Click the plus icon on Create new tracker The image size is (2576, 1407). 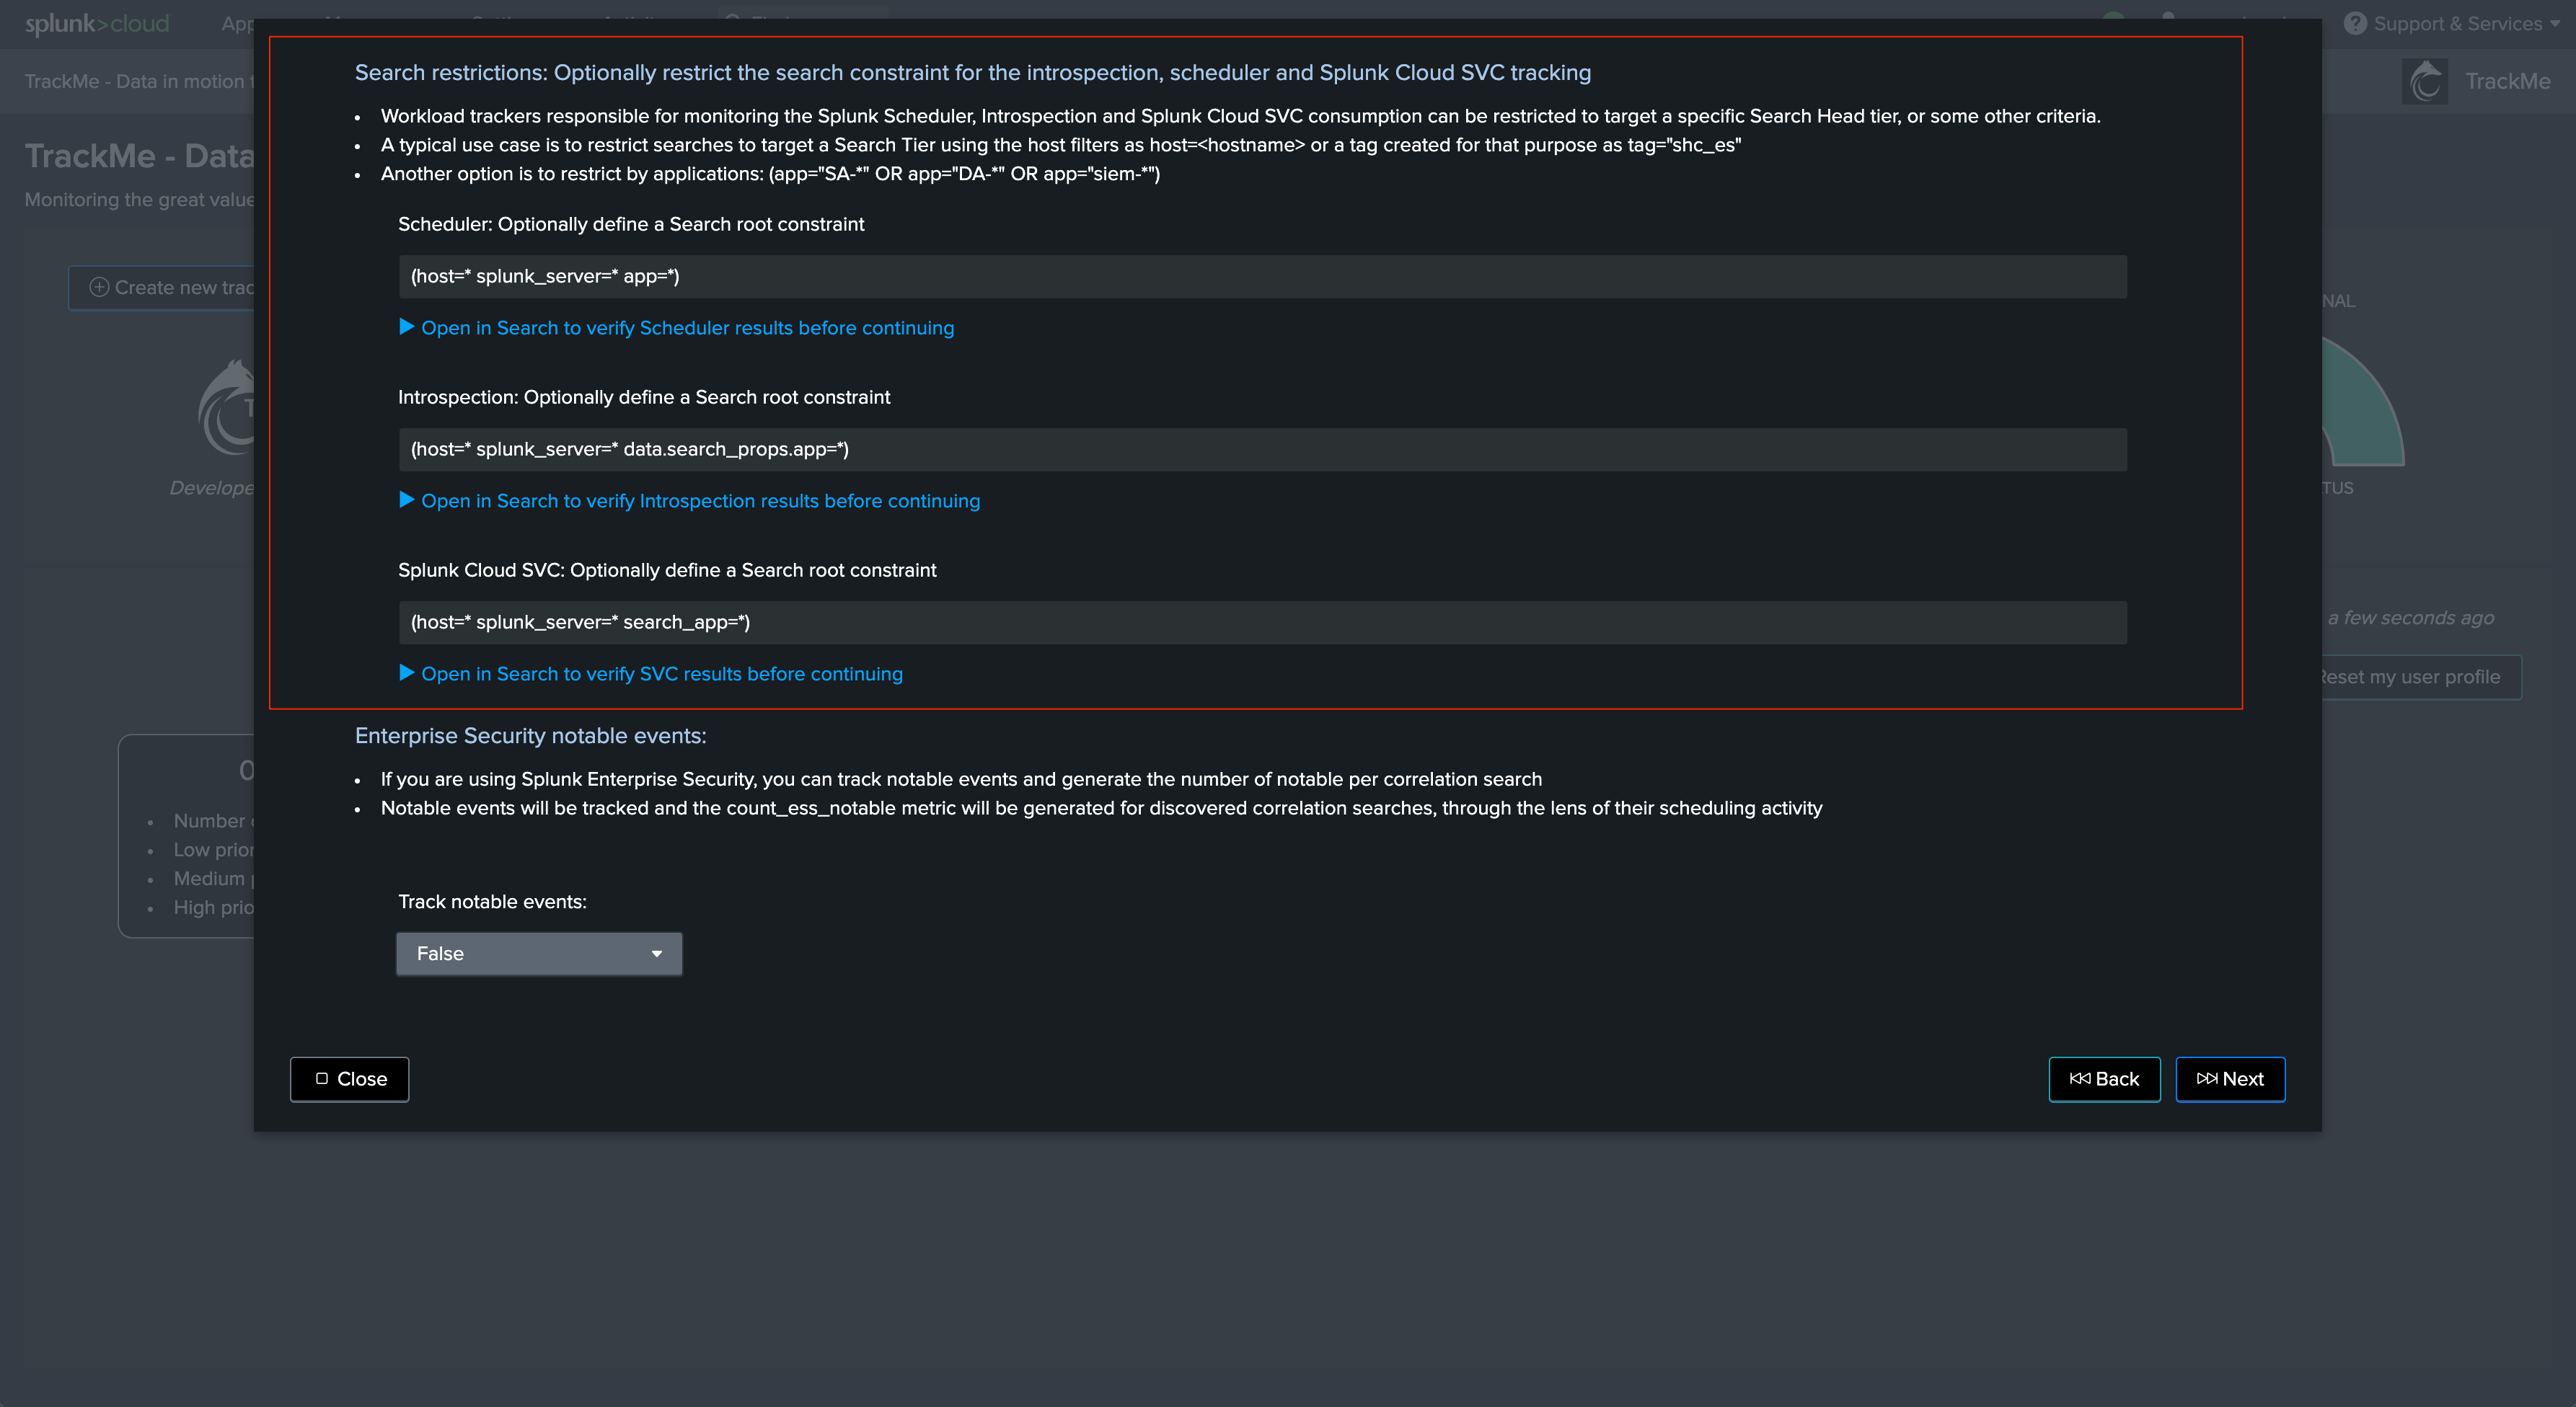[99, 288]
